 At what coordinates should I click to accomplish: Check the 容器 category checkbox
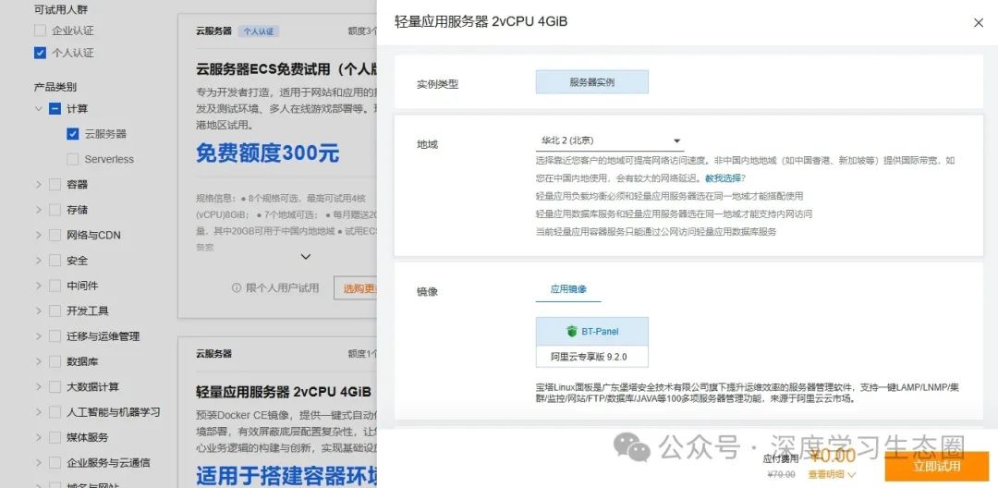point(55,185)
